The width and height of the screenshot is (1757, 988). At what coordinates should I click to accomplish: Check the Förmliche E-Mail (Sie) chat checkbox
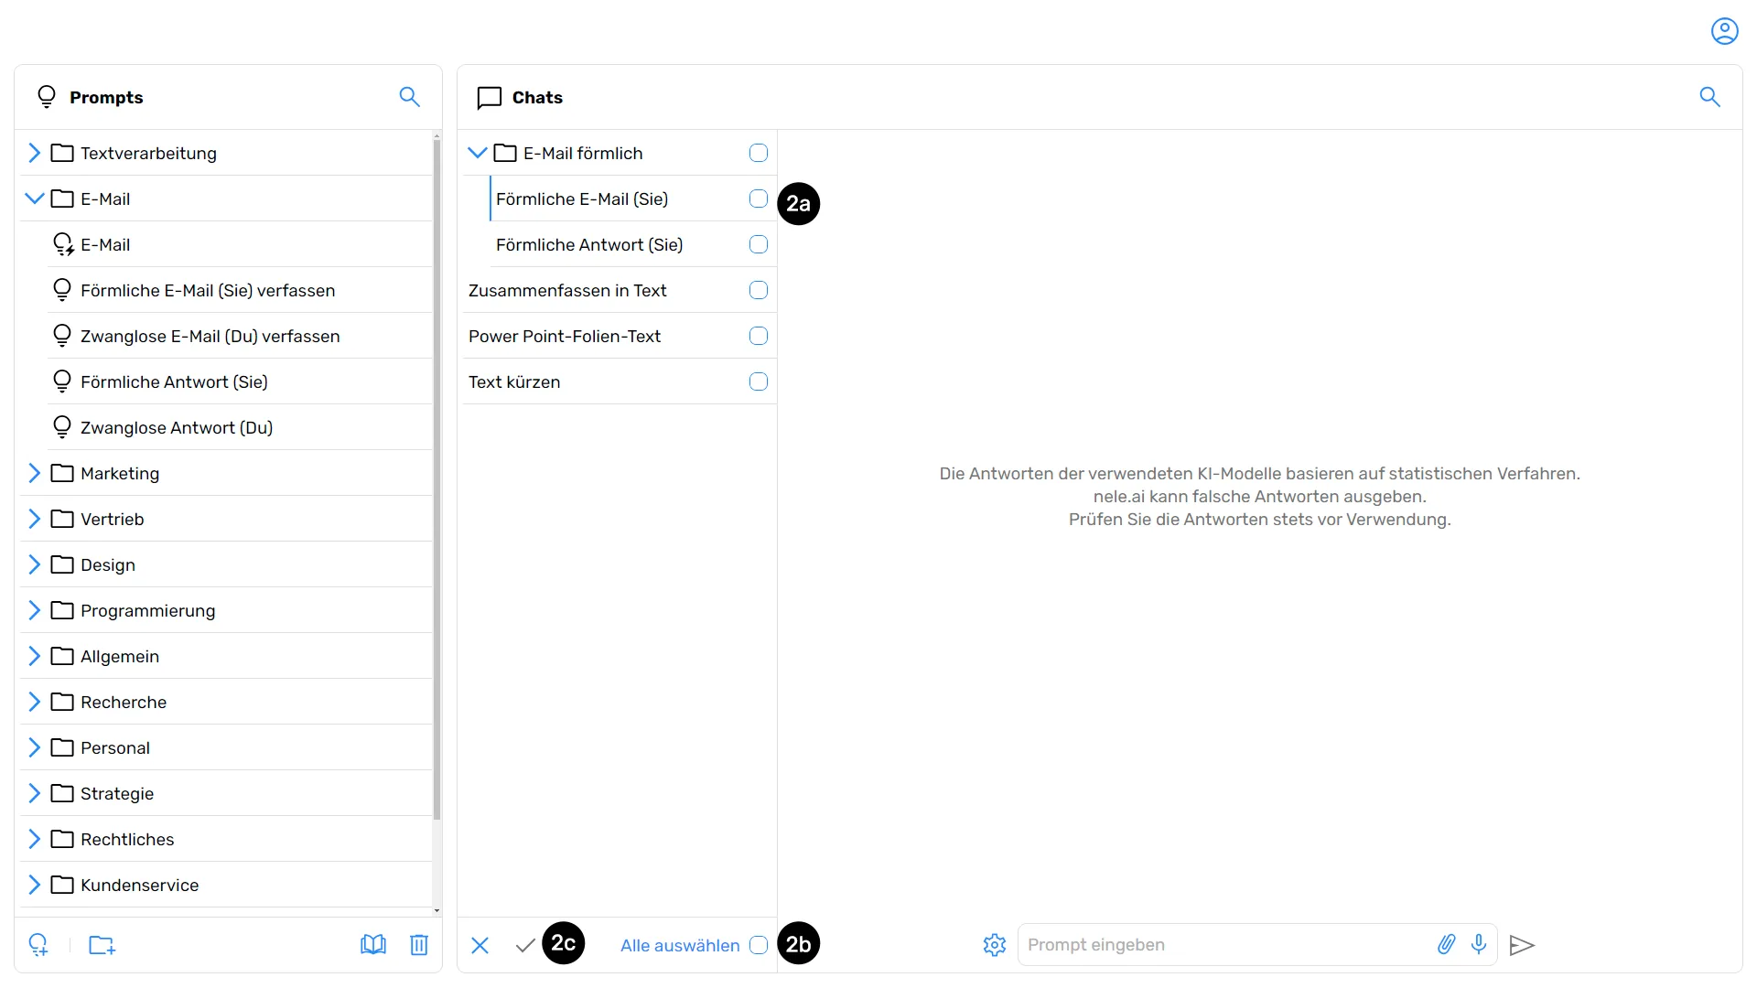759,199
